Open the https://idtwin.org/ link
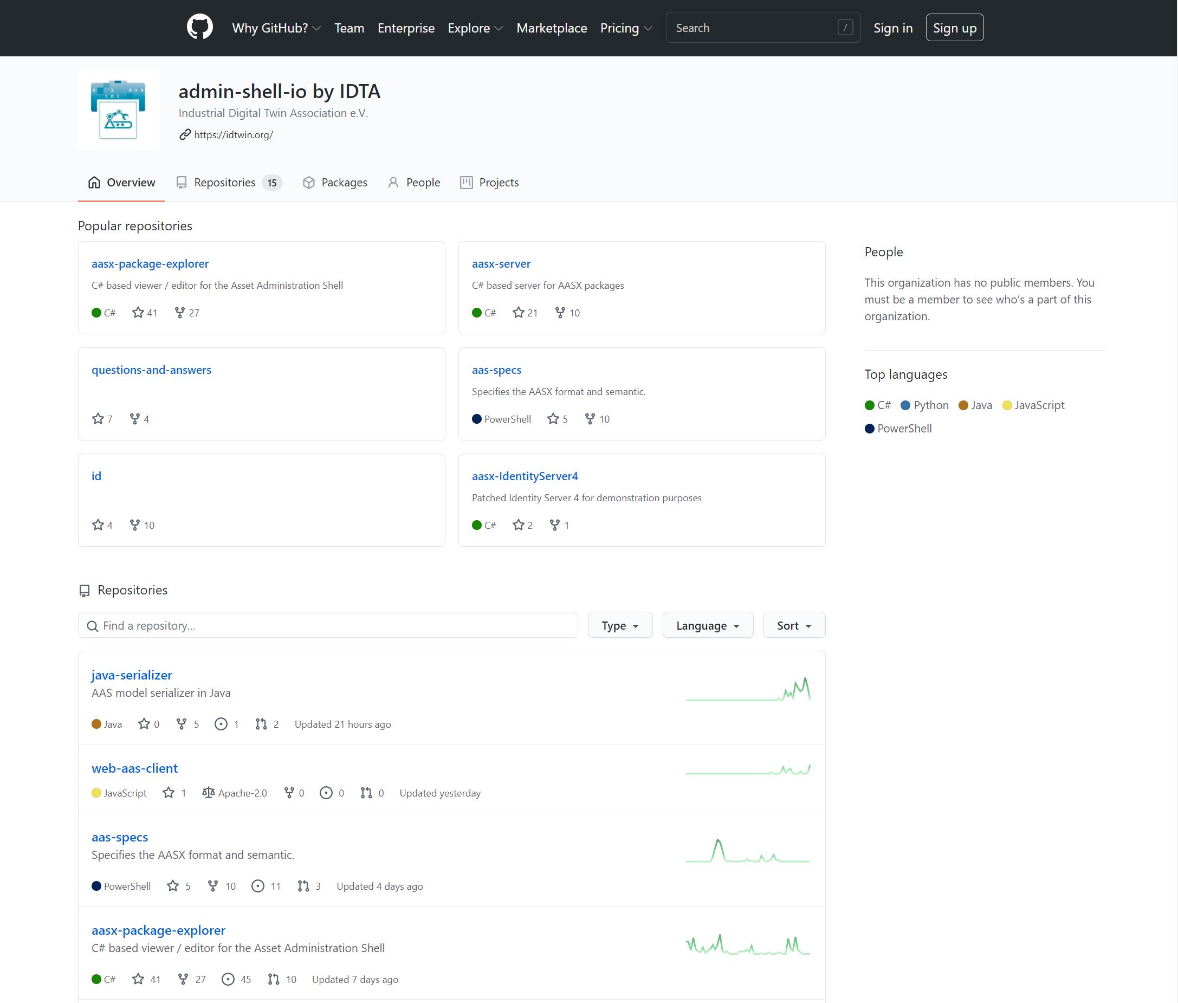 [x=234, y=135]
